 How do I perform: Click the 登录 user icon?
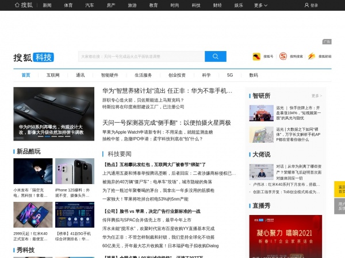click(x=306, y=5)
